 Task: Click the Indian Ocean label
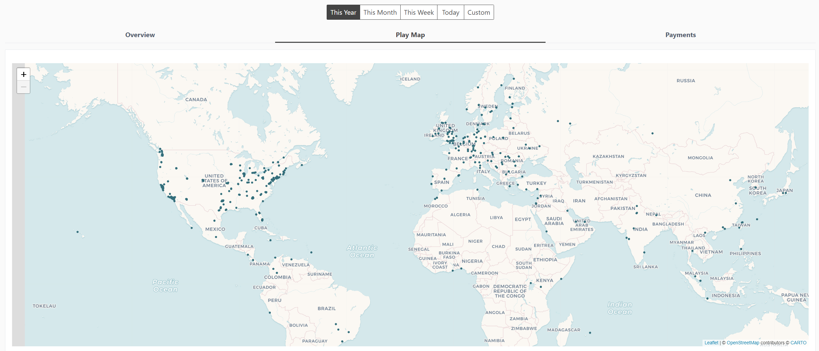tap(620, 308)
